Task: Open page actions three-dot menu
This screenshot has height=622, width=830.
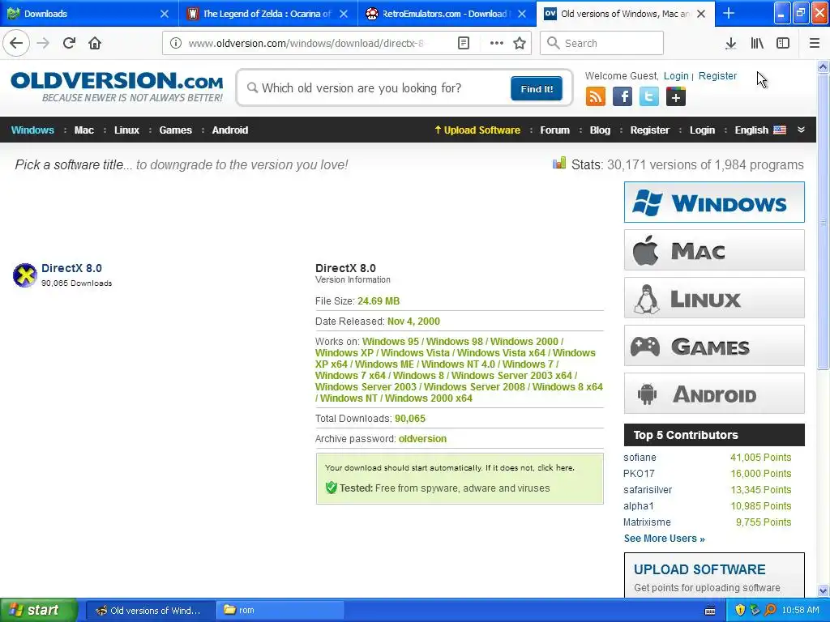Action: (x=497, y=43)
